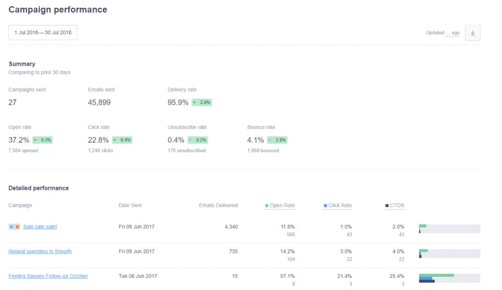This screenshot has width=502, height=290.
Task: Click the 11.8% open rate cell
Action: pos(287,227)
